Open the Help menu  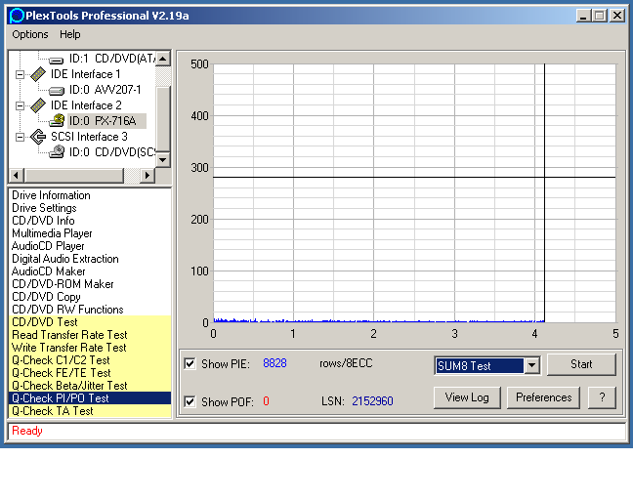[x=70, y=34]
